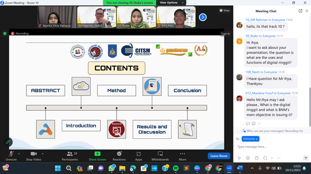Click the green encryption shield icon
Viewport: 311px width, 174px height.
click(5, 33)
